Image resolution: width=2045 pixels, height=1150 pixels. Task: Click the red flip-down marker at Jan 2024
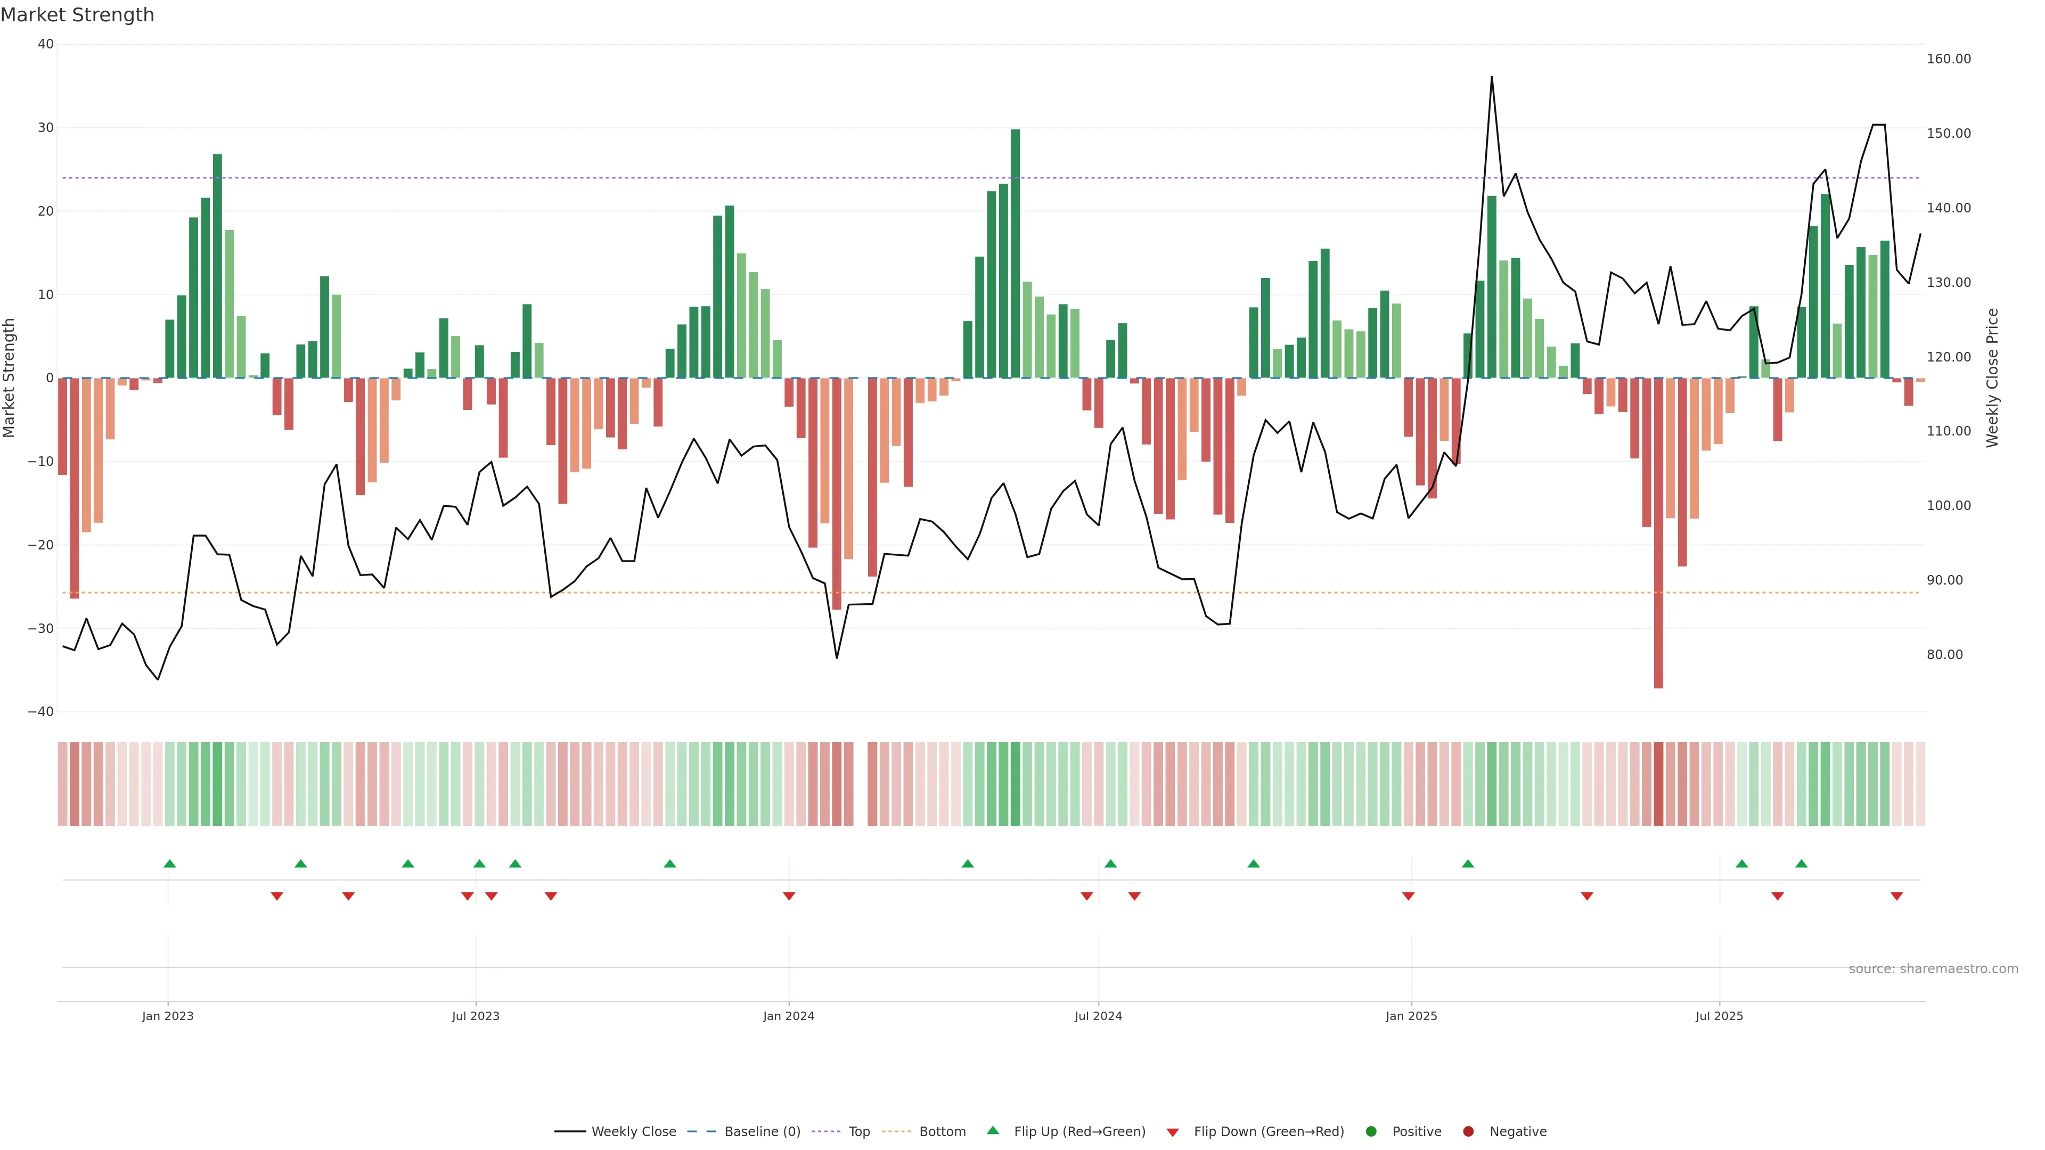click(789, 896)
